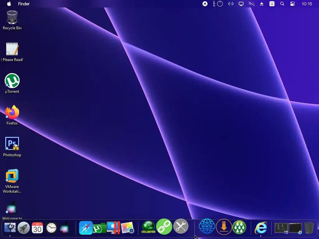The width and height of the screenshot is (319, 239).
Task: Open Spotlight search magnifier icon
Action: click(282, 4)
